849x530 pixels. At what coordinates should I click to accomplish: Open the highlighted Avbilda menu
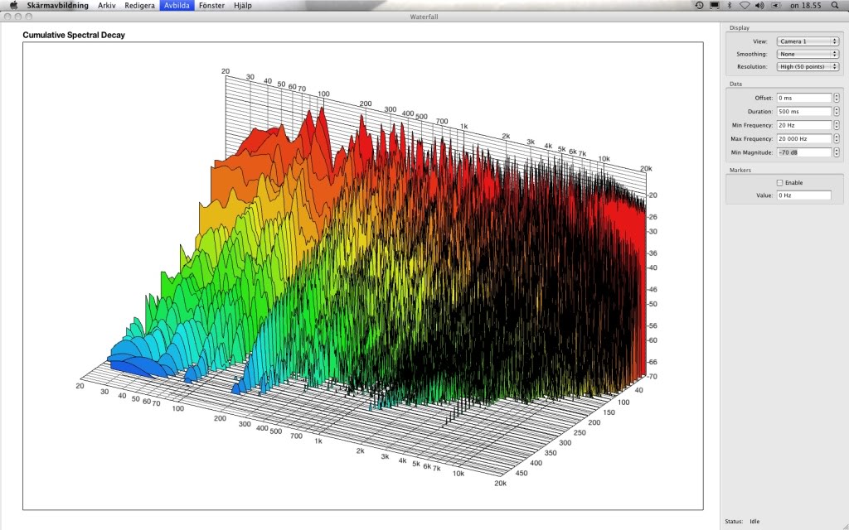coord(177,6)
